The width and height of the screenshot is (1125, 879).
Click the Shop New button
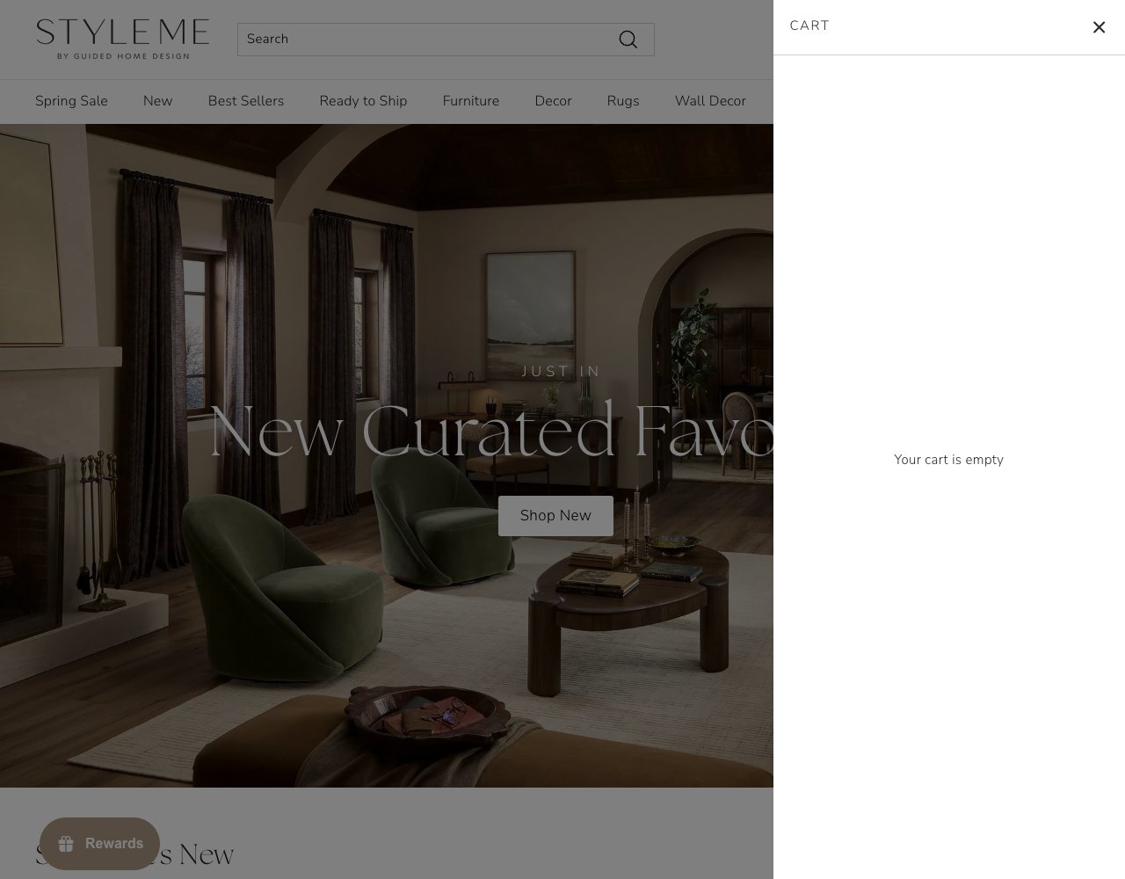point(555,516)
